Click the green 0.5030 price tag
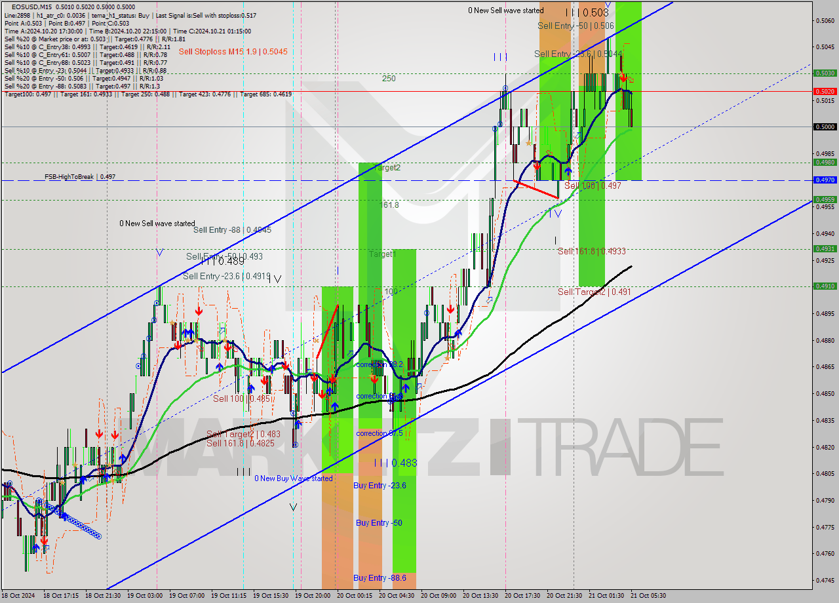Image resolution: width=839 pixels, height=603 pixels. (825, 73)
